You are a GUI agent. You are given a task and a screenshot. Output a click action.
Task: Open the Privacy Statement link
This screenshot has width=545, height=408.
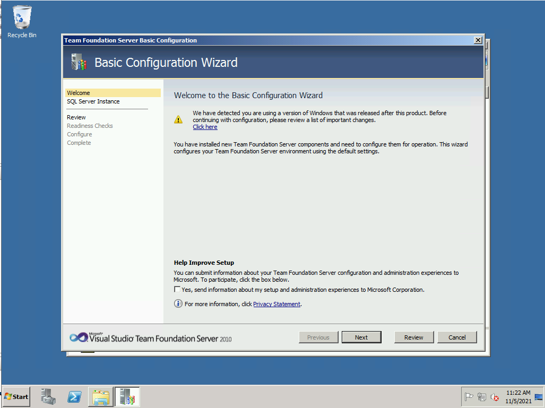[x=276, y=304]
